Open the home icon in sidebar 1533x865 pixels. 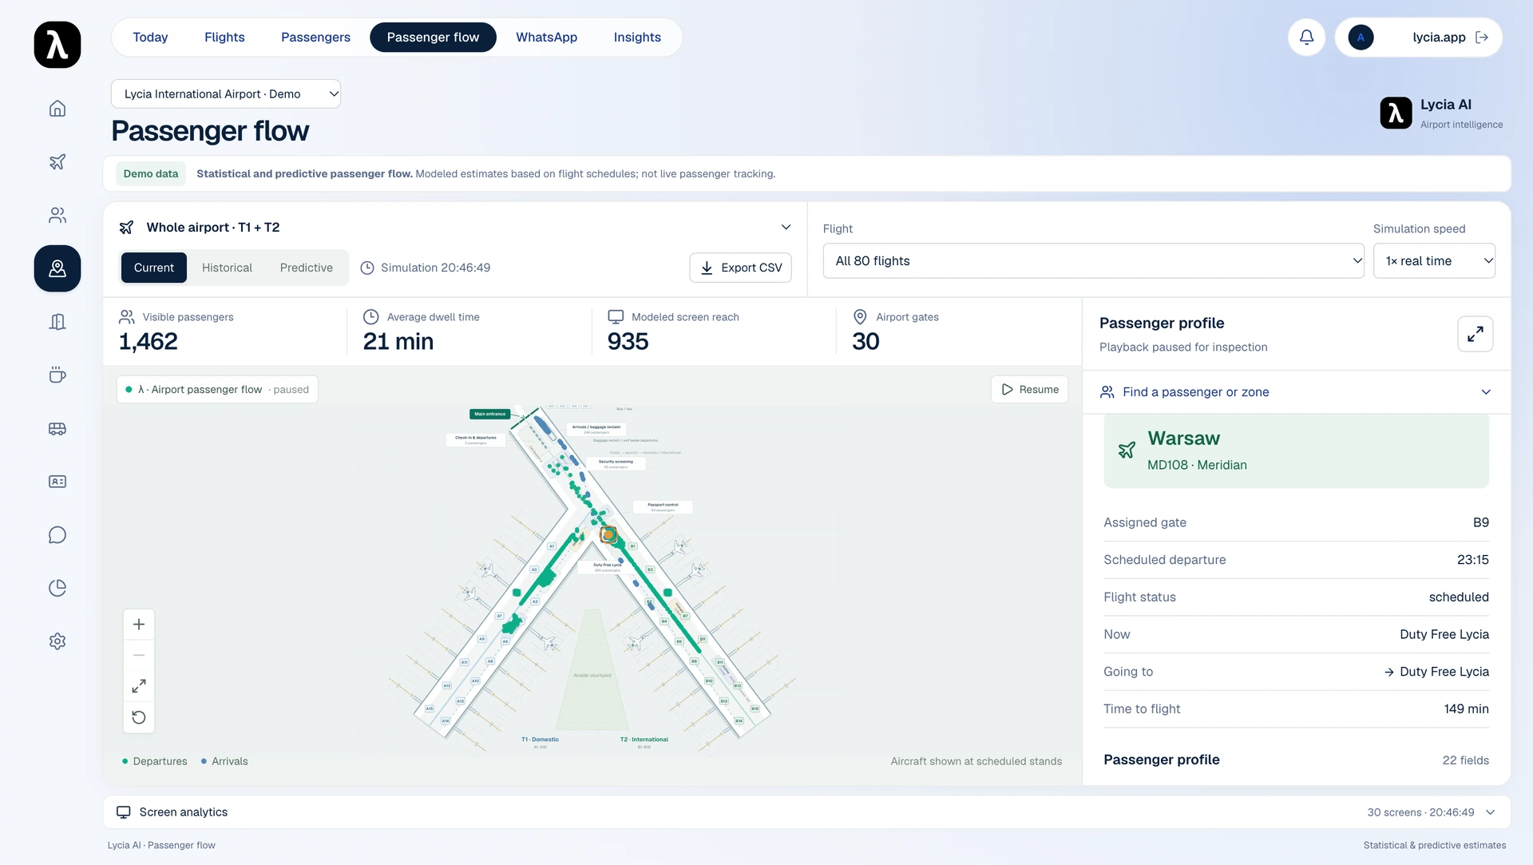click(x=57, y=109)
